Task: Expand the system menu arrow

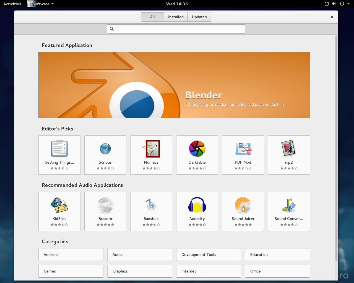Action: tap(348, 4)
